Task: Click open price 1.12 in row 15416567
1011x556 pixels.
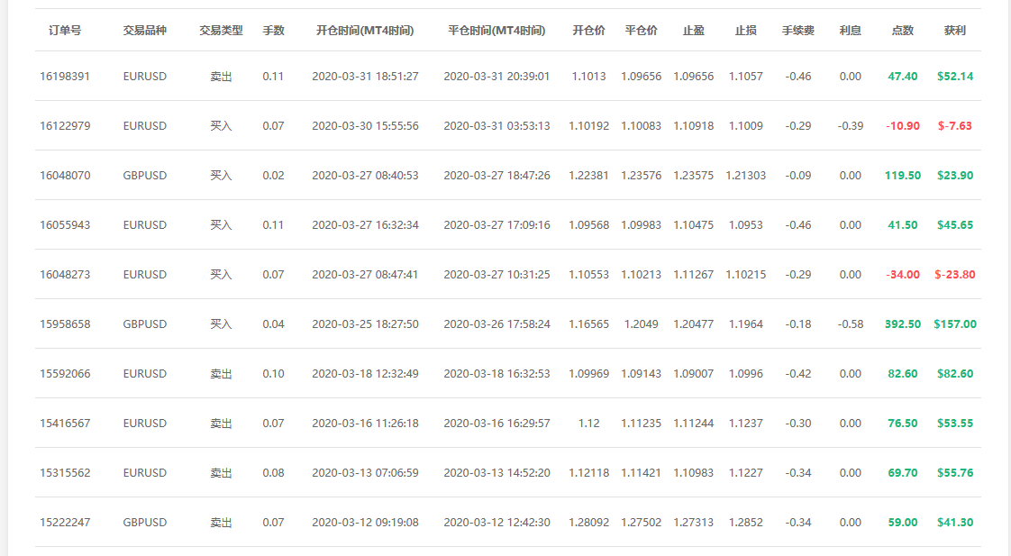Action: pyautogui.click(x=588, y=424)
